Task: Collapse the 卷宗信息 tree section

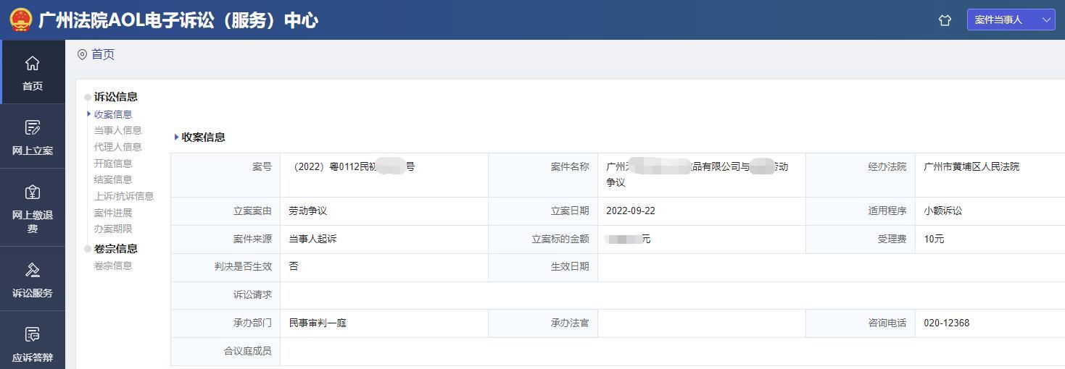Action: pos(88,249)
